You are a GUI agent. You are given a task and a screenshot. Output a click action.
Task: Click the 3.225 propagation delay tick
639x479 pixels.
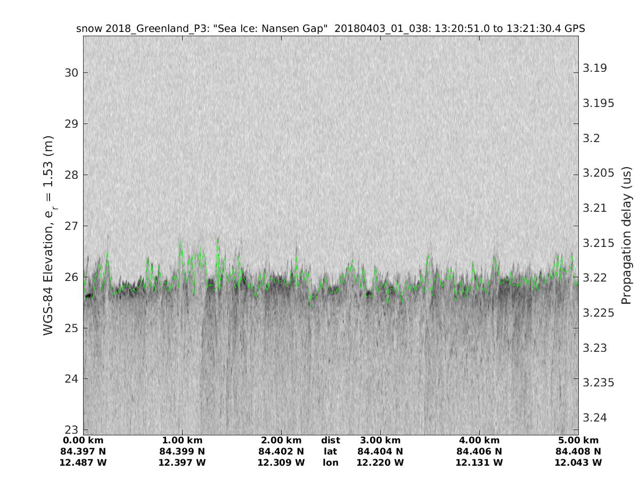click(x=599, y=312)
